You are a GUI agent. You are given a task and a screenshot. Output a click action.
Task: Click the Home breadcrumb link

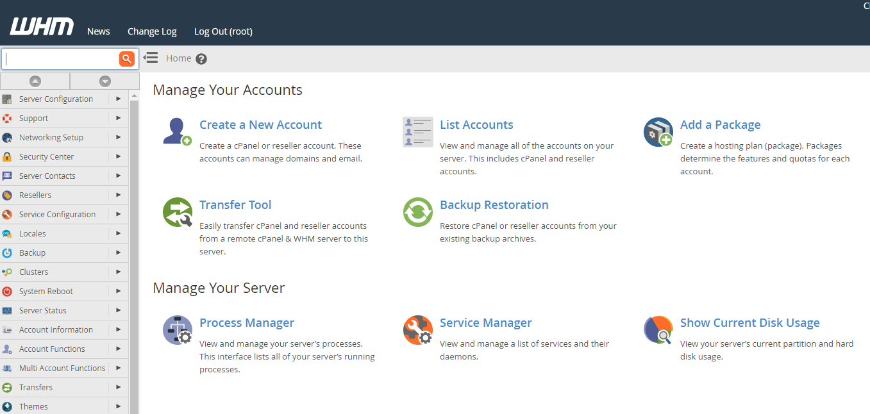[x=179, y=58]
